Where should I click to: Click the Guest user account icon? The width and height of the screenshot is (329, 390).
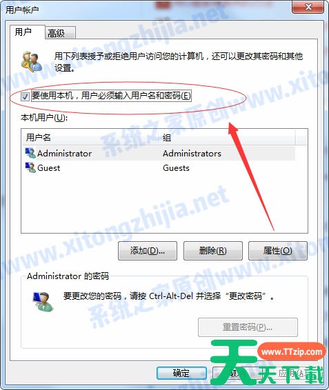tap(30, 167)
